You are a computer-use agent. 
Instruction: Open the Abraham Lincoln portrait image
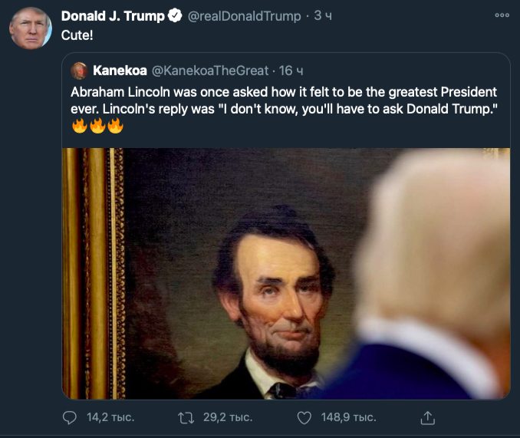pyautogui.click(x=286, y=273)
